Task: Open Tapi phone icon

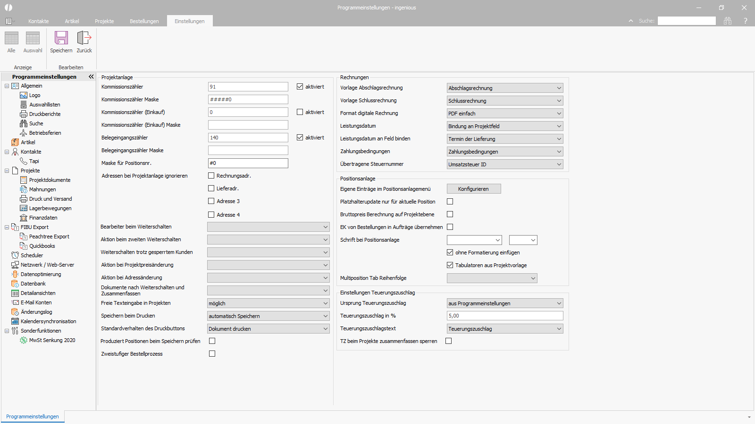Action: pos(24,161)
